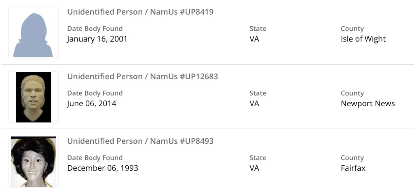Click the County label above Newport News
This screenshot has width=414, height=191.
click(352, 93)
